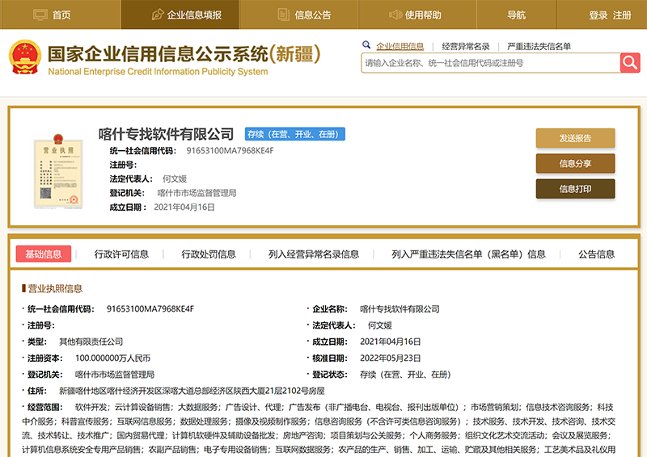Open the 导航 navigation menu

(x=516, y=15)
